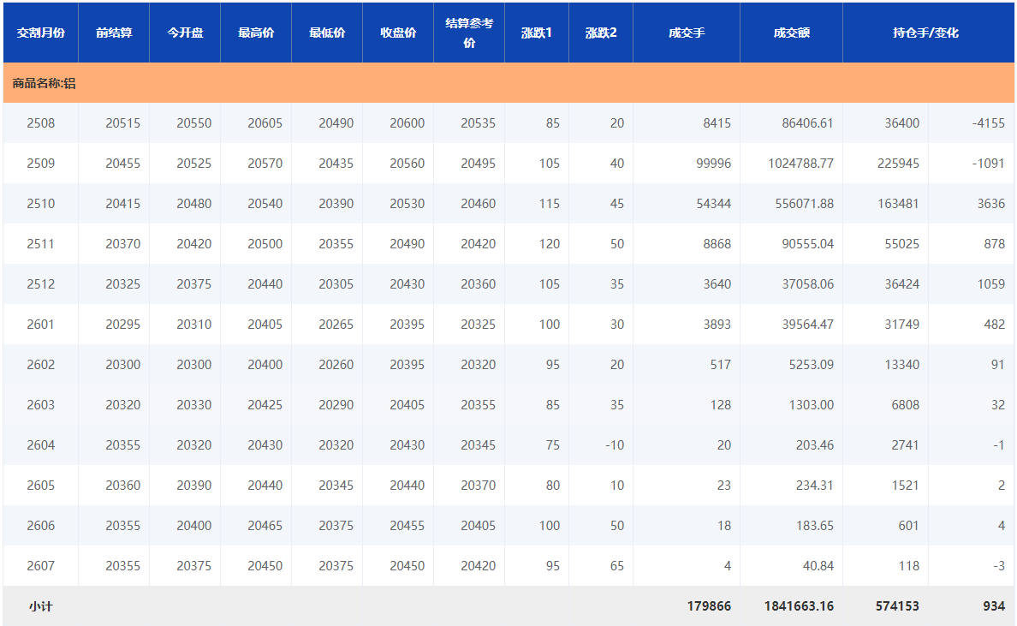Select the 1024788.77 turnover value
The width and height of the screenshot is (1017, 626).
(800, 164)
